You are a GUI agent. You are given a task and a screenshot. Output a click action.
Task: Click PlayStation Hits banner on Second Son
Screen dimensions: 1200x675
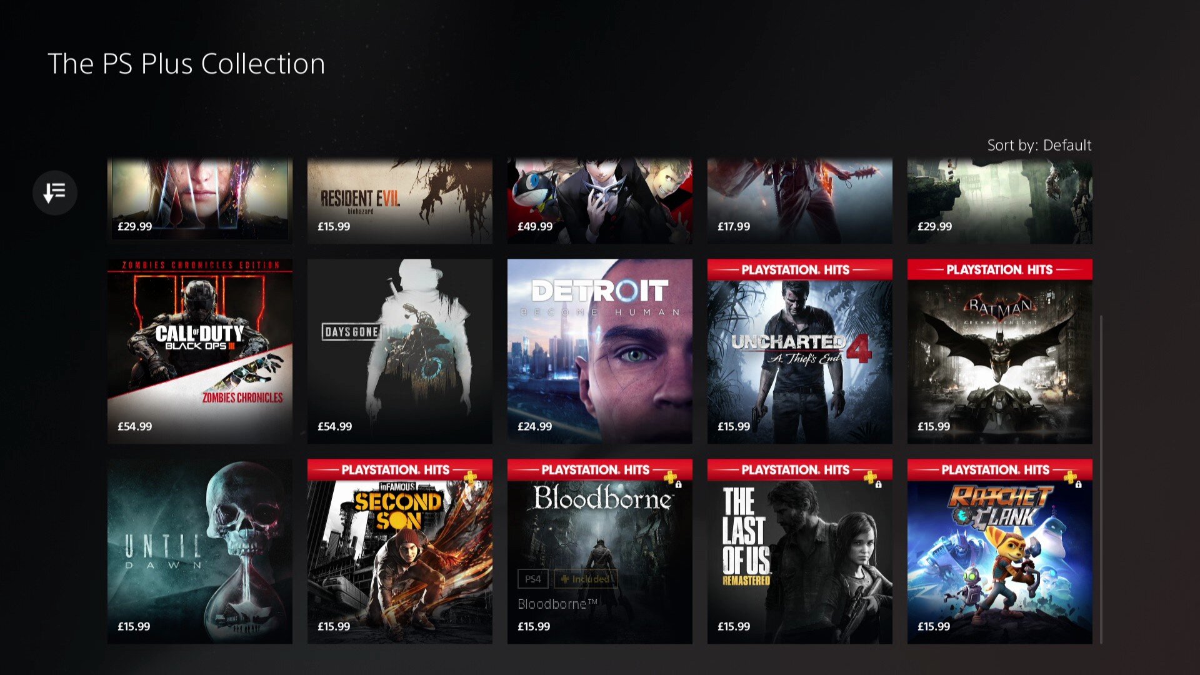point(400,469)
